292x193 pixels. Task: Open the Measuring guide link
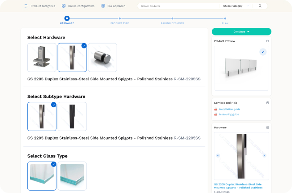229,114
